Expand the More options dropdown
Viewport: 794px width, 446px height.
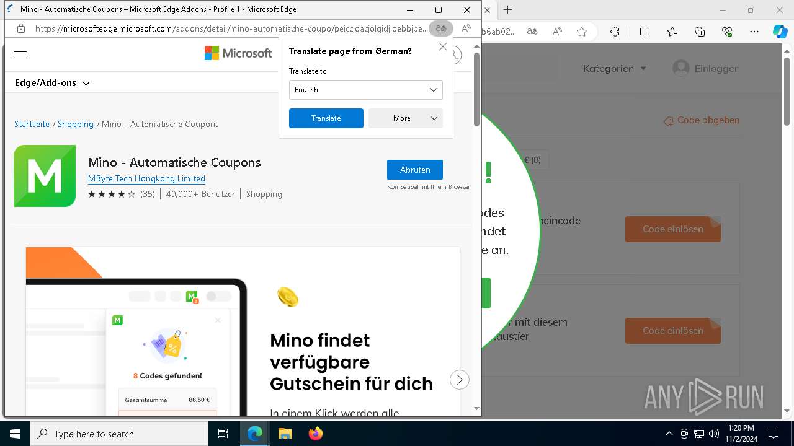[406, 118]
